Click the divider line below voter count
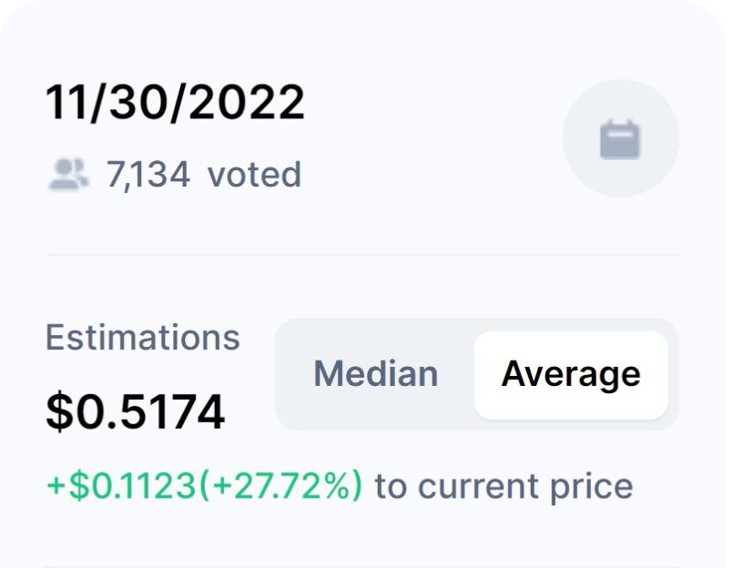This screenshot has width=732, height=568. [x=362, y=255]
